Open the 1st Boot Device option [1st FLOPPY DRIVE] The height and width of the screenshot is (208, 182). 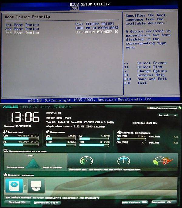point(95,24)
